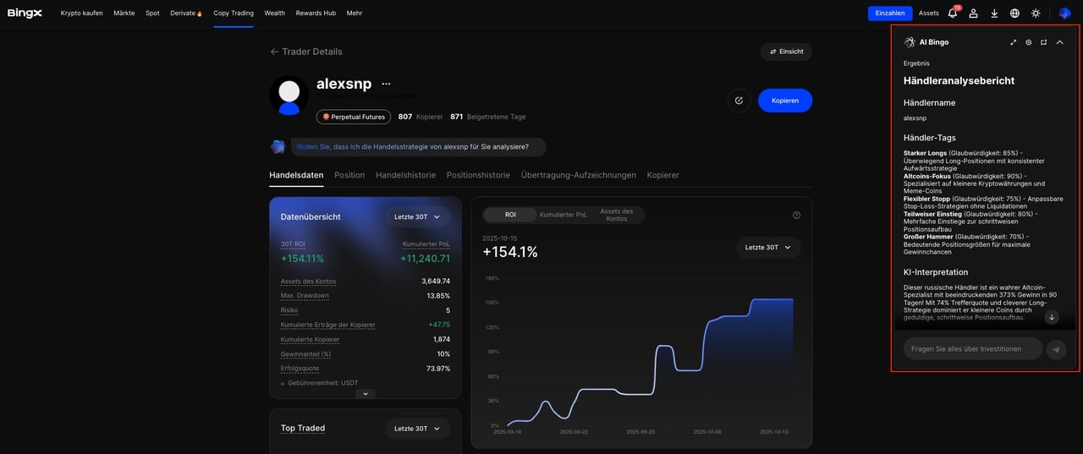Open Copy Trading in the top menu
The width and height of the screenshot is (1083, 454).
pos(233,14)
